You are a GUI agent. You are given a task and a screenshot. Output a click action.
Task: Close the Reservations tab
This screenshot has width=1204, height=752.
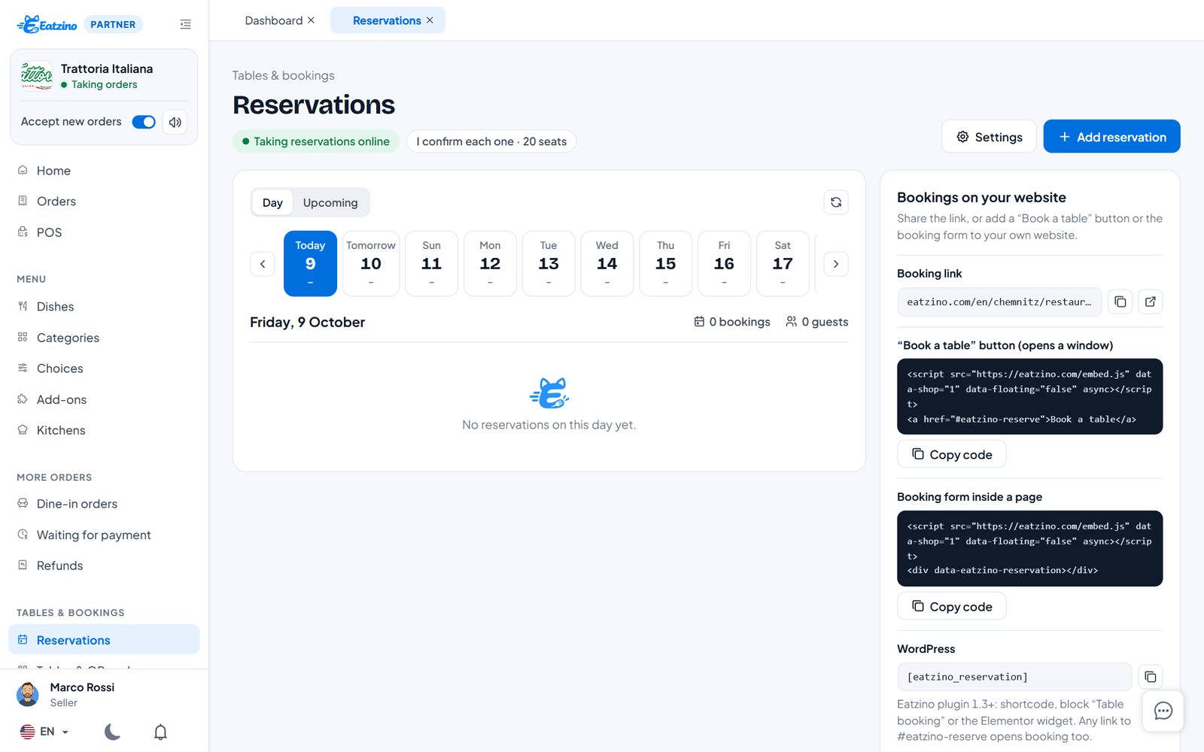click(x=430, y=20)
